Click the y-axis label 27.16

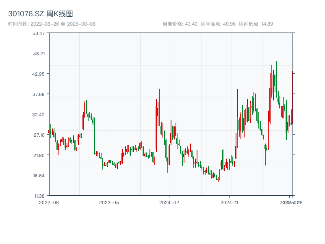pos(39,135)
